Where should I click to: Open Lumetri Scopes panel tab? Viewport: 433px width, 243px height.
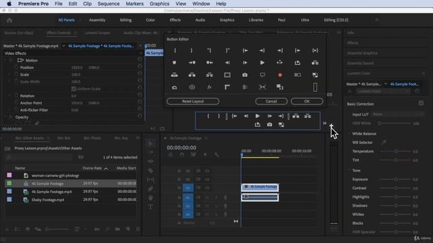(97, 33)
